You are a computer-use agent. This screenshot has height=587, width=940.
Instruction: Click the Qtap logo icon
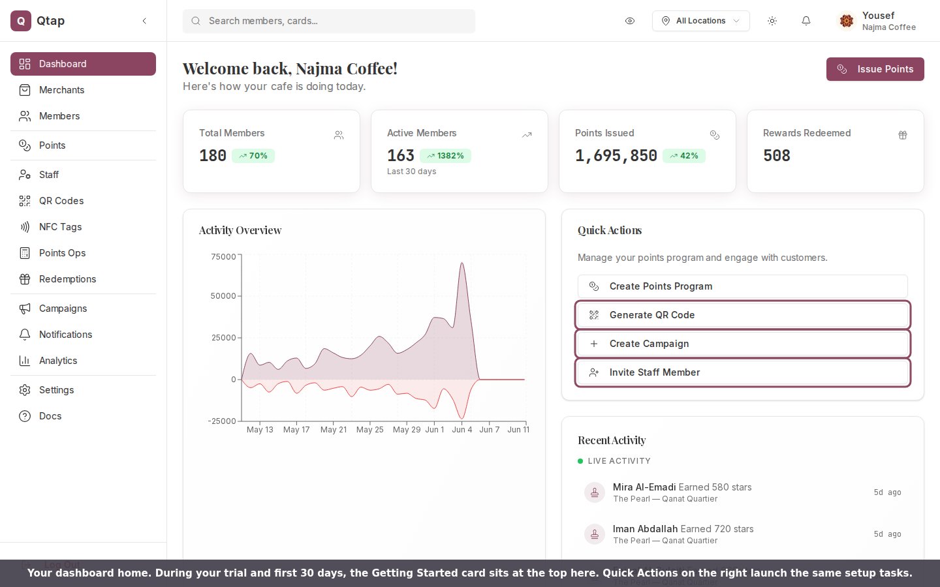[x=21, y=21]
